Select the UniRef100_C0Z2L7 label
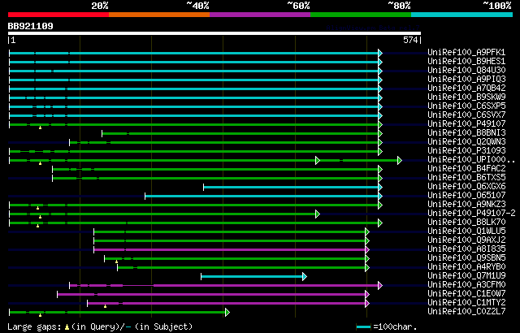Image resolution: width=520 pixels, height=333 pixels. 466,312
